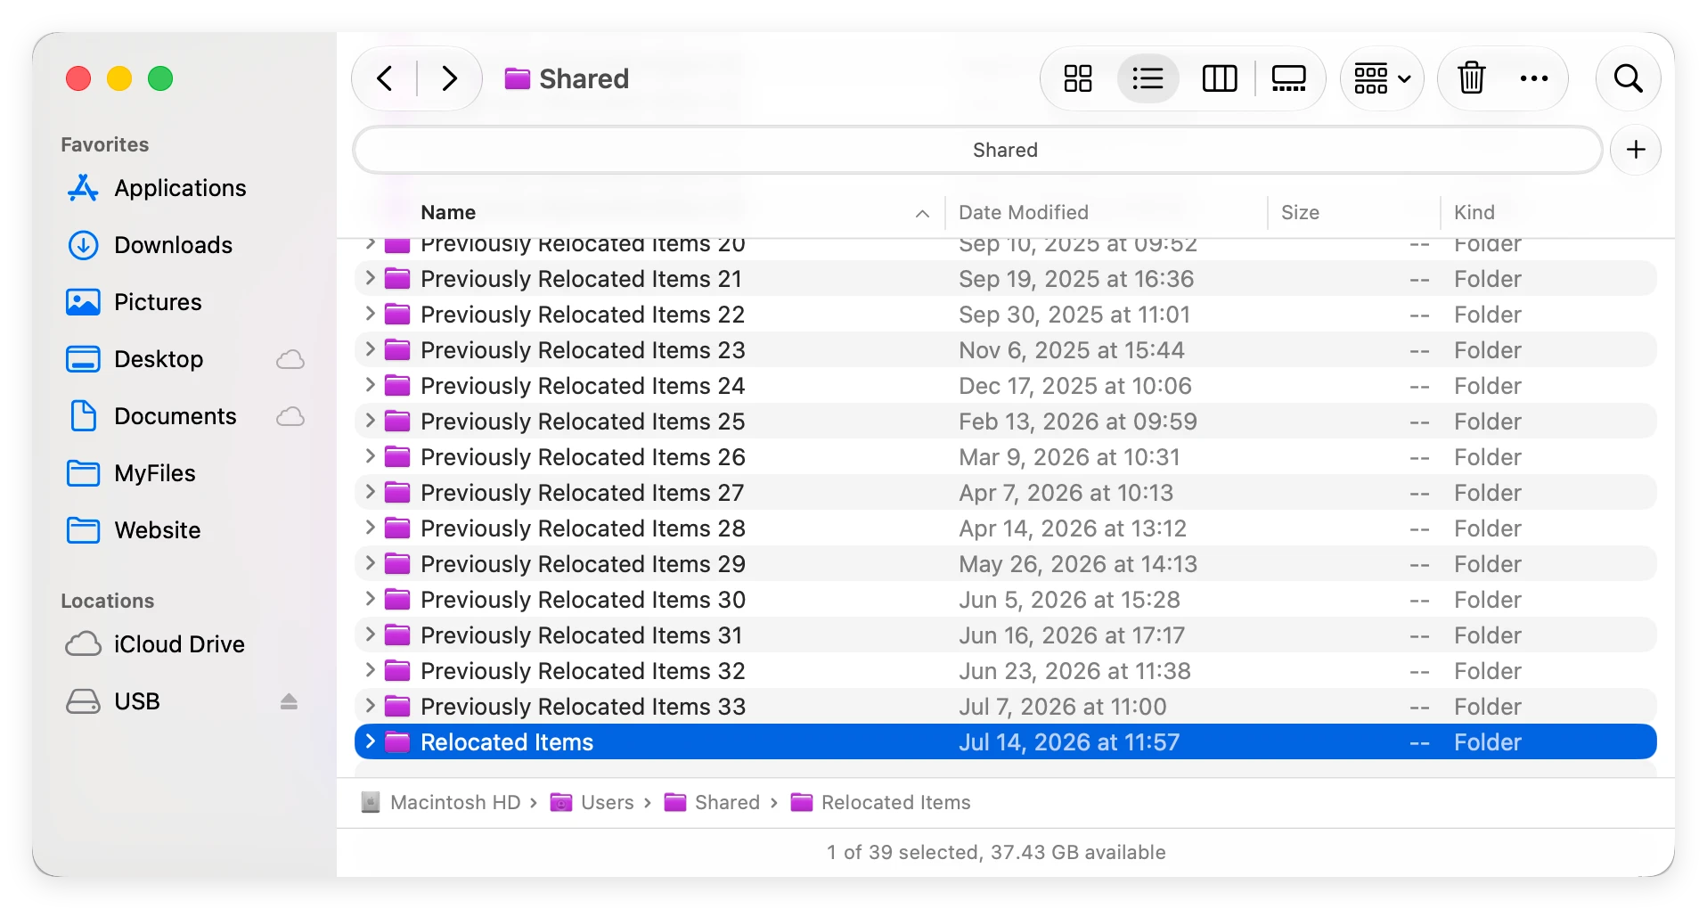
Task: Move selected item to Trash
Action: [1472, 78]
